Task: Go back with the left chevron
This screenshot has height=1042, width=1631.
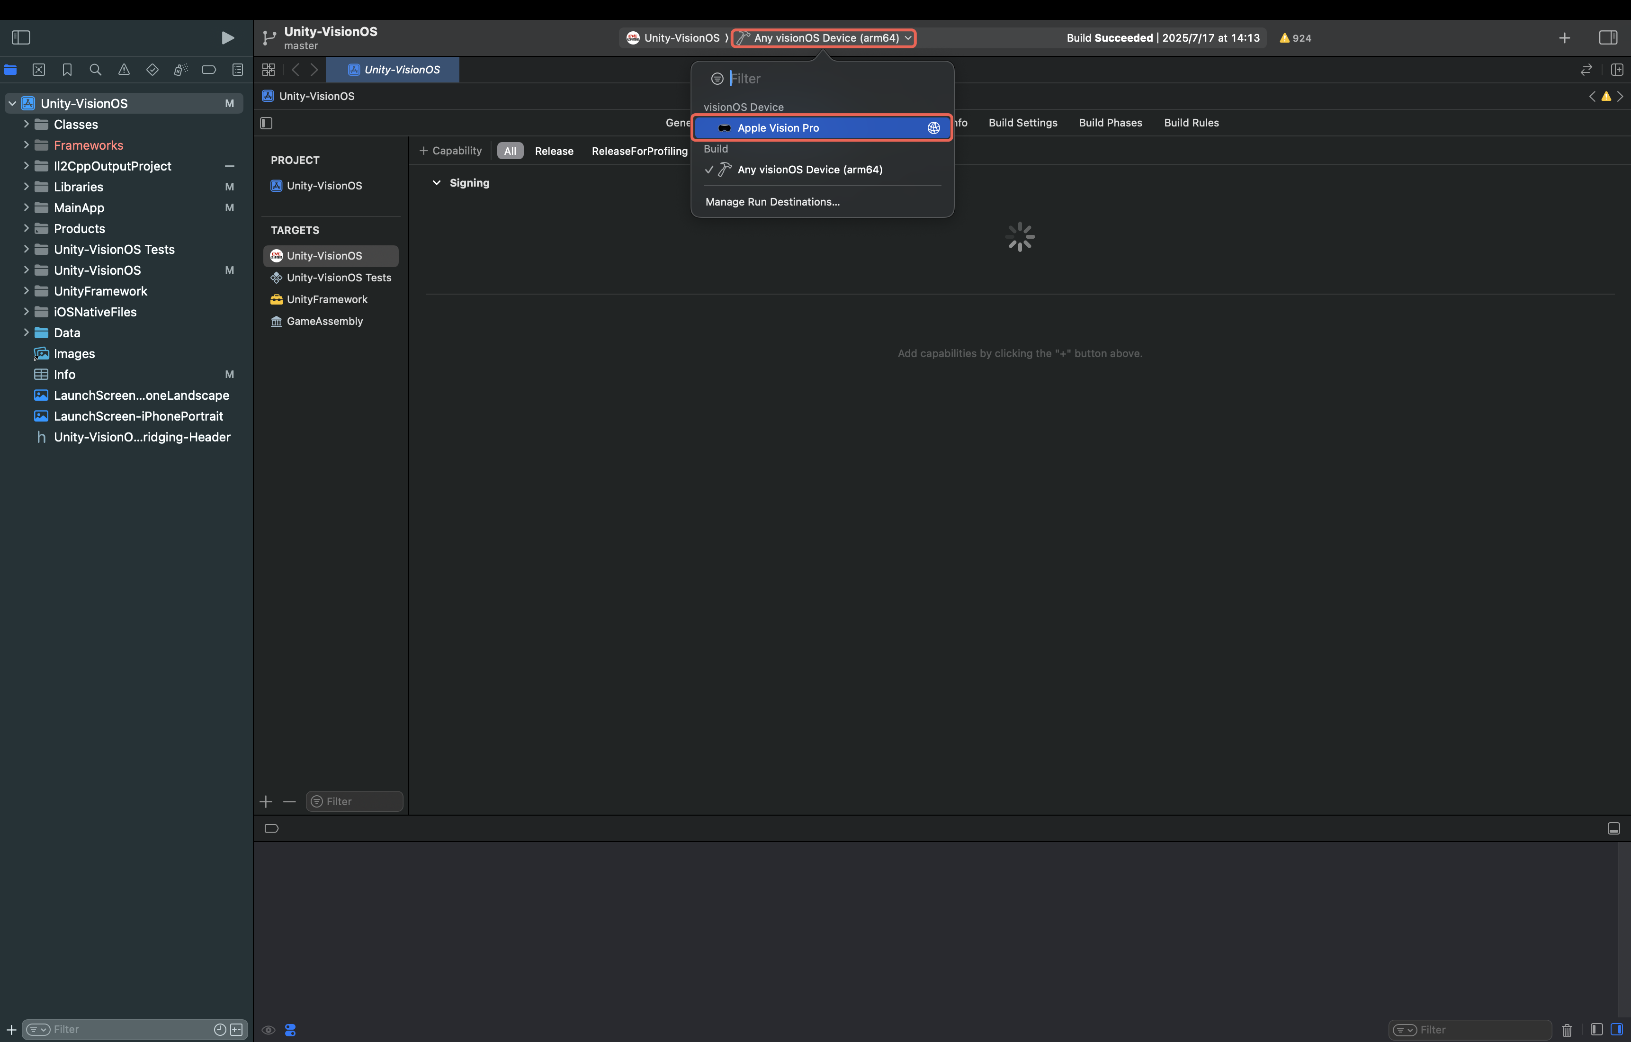Action: 296,69
